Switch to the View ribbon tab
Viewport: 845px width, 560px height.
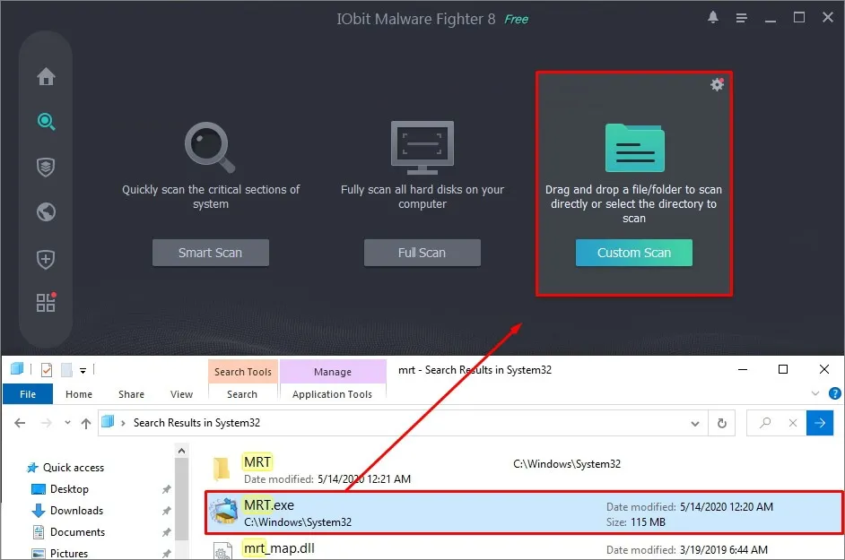tap(181, 393)
